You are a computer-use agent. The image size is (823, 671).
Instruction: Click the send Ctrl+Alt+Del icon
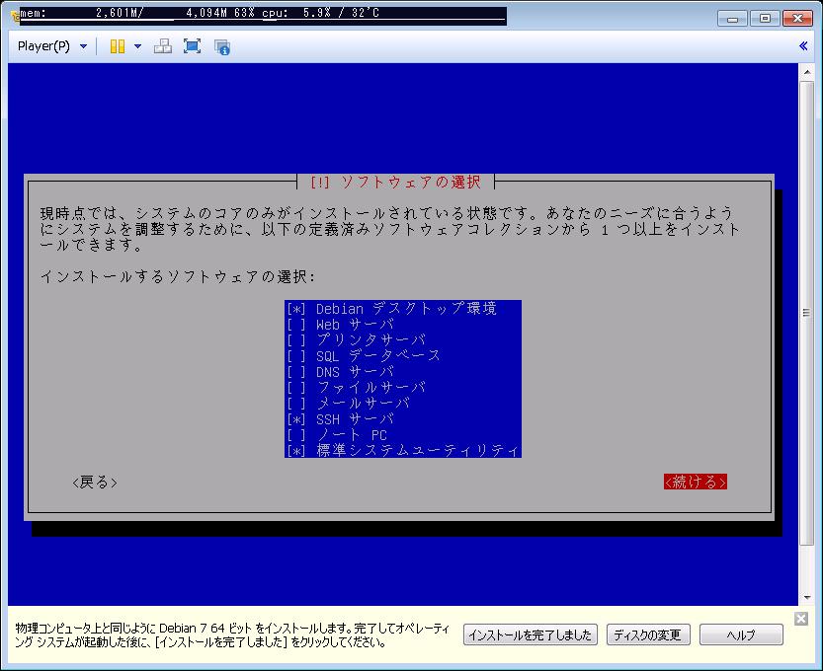pyautogui.click(x=163, y=46)
